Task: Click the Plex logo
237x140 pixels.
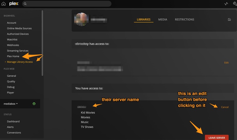Action: pyautogui.click(x=14, y=4)
